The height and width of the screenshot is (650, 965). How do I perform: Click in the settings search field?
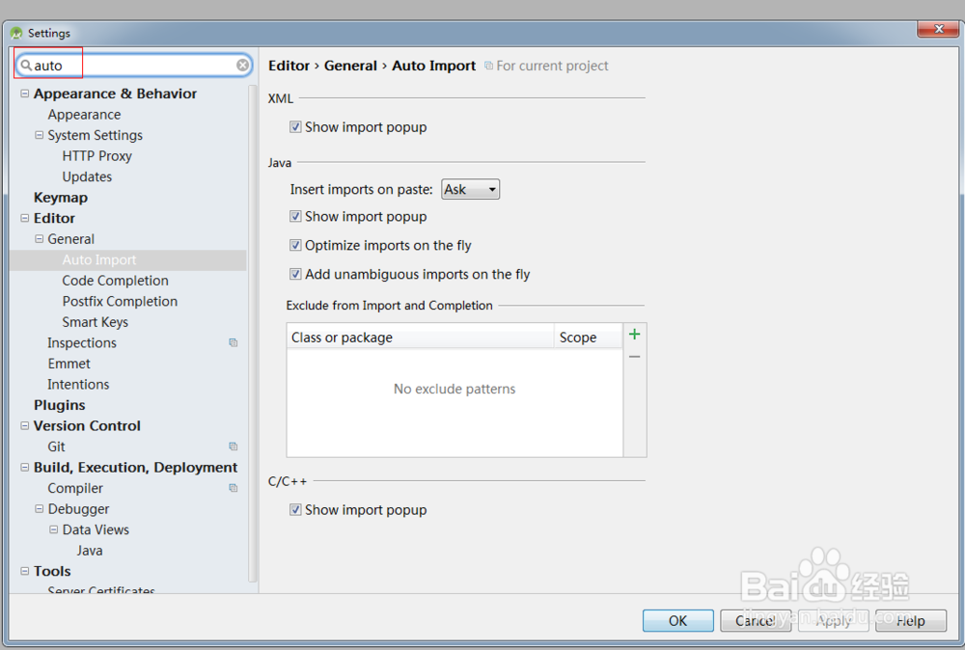[133, 66]
